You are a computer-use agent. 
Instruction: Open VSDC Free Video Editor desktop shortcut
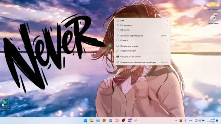point(6,105)
